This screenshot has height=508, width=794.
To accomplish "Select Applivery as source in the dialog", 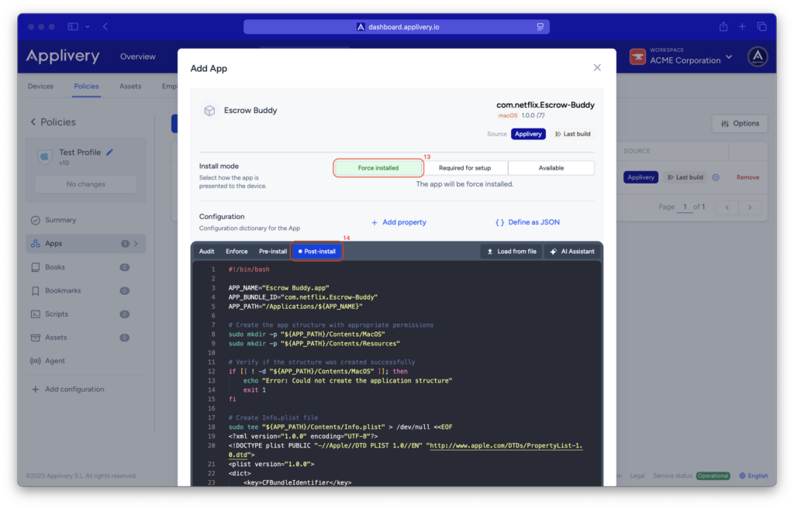I will 528,134.
